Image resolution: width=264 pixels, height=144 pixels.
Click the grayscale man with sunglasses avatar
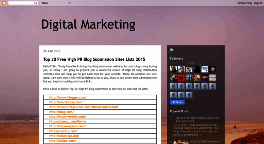point(189,69)
